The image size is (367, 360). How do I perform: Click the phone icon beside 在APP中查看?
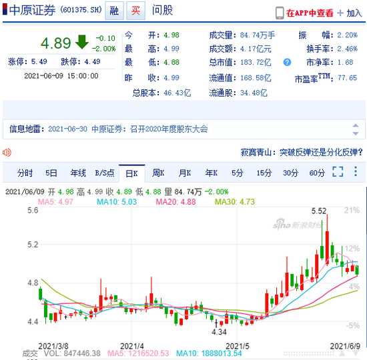coord(280,13)
